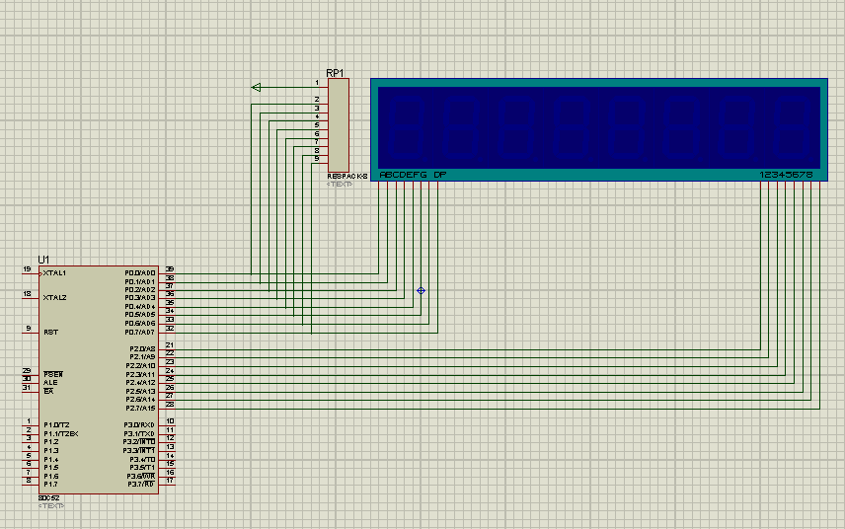Click the P1.3 pin label
This screenshot has width=845, height=529.
[51, 450]
